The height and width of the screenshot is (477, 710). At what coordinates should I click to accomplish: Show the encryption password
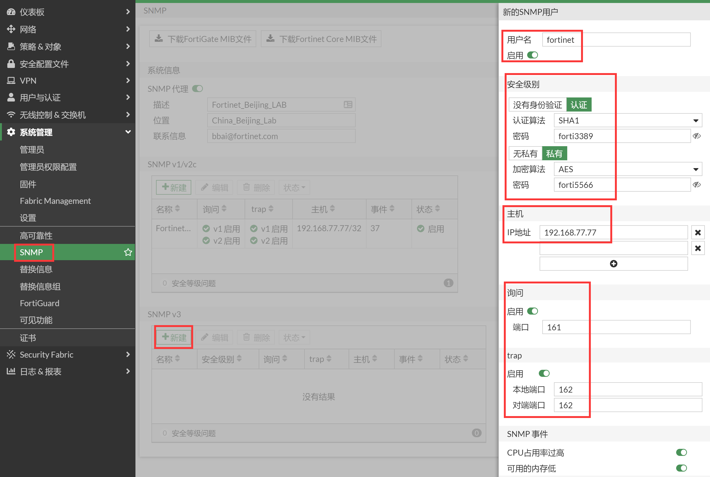[x=697, y=185]
